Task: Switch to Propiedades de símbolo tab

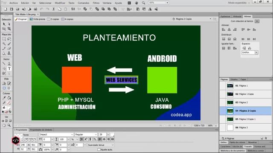Action: pos(41,130)
